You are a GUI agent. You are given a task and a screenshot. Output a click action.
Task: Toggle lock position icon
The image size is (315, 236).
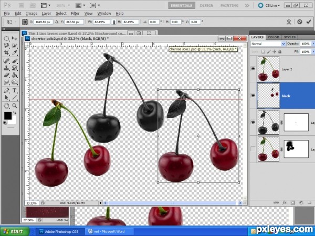pos(274,51)
